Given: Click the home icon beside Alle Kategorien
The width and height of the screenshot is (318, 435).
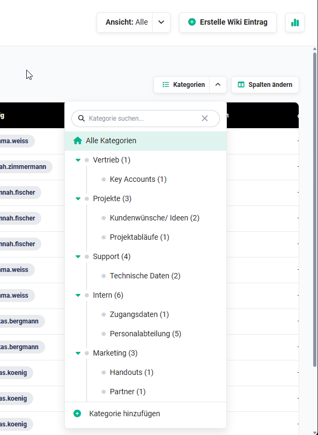Looking at the screenshot, I should click(x=78, y=141).
